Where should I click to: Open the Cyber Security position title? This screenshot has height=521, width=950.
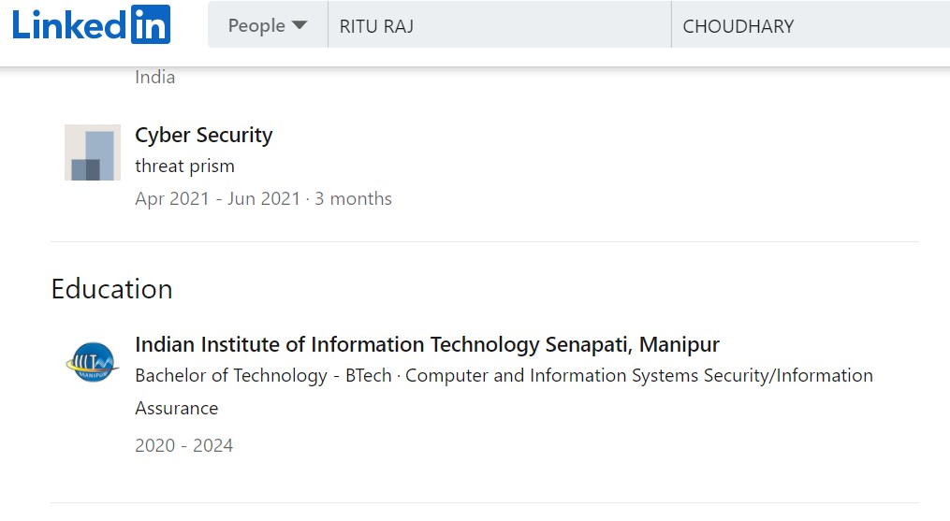pos(204,135)
